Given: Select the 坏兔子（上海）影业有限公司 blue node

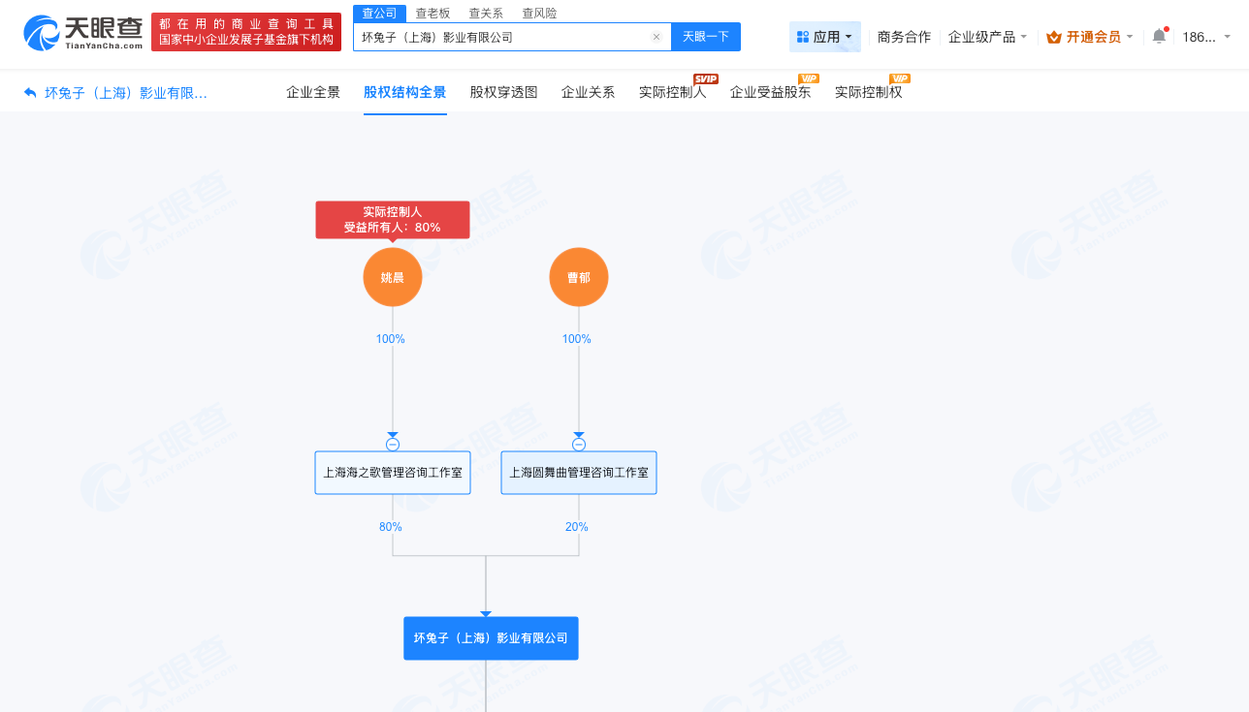Looking at the screenshot, I should 491,637.
